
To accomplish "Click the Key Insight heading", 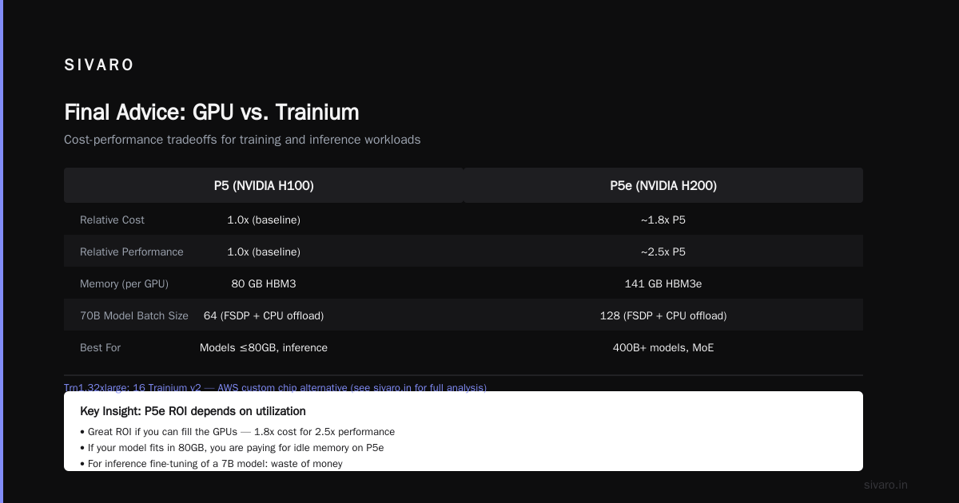I will pyautogui.click(x=193, y=411).
